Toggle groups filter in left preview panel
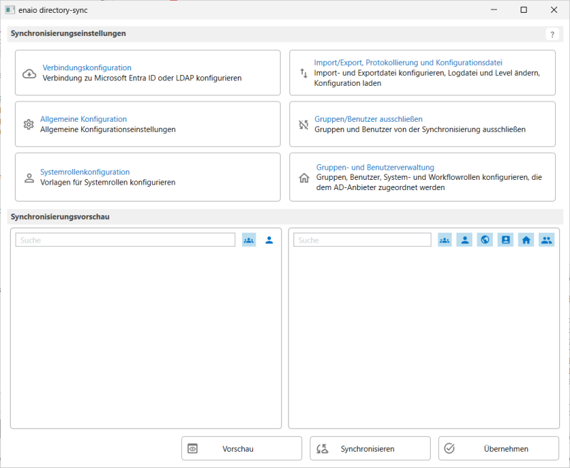 249,240
